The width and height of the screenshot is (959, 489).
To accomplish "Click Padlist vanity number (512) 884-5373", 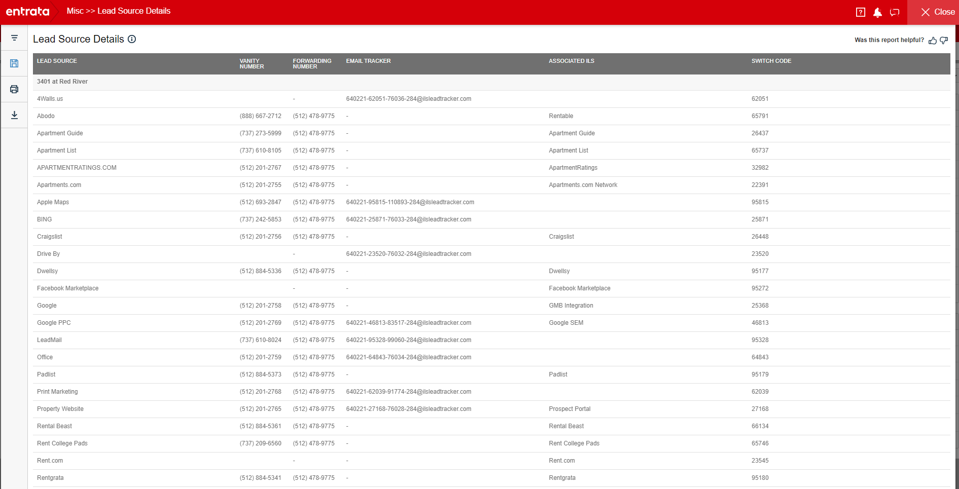I will tap(261, 374).
